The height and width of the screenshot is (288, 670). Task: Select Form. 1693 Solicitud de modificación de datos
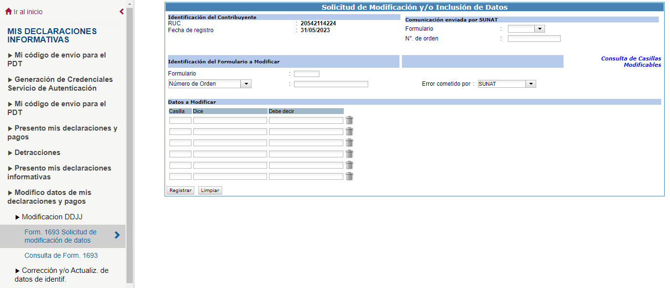(61, 236)
